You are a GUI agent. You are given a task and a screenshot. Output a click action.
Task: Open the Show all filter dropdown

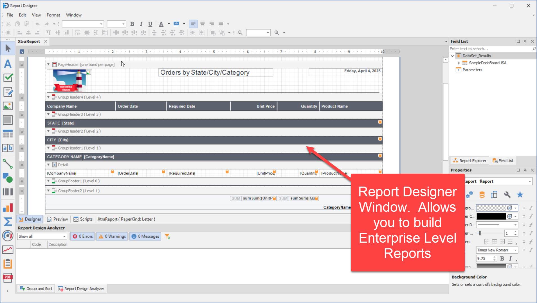(x=64, y=237)
